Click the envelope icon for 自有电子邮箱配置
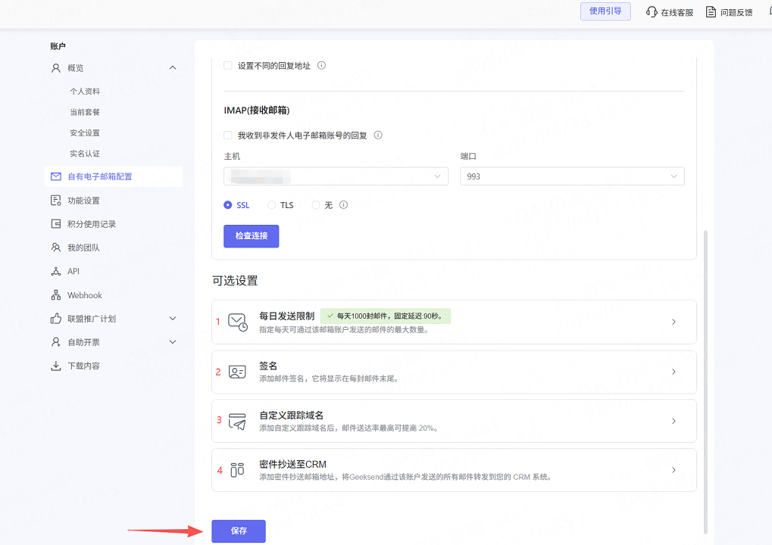This screenshot has height=545, width=772. point(56,176)
